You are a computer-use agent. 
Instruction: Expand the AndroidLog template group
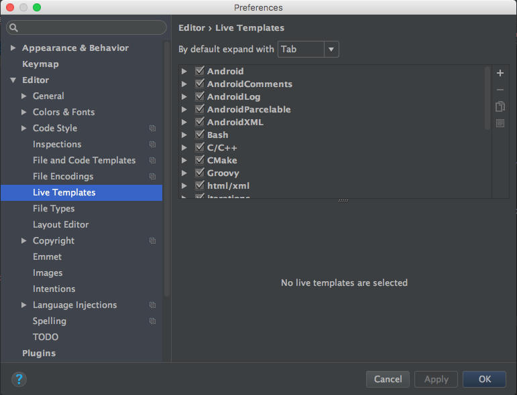(184, 97)
